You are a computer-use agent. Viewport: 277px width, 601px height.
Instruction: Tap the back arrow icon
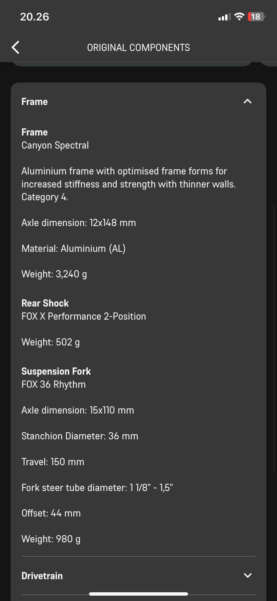[x=15, y=47]
